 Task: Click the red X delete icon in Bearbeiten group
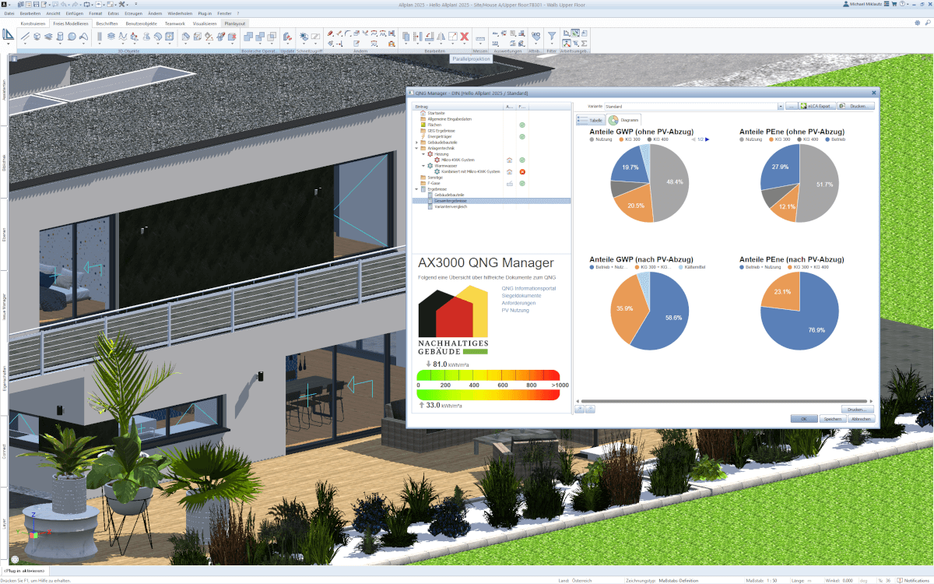pos(465,37)
